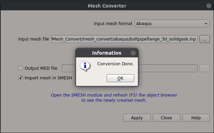214x133 pixels.
Task: Uncheck Import mesh in SMESH
Action: point(21,78)
